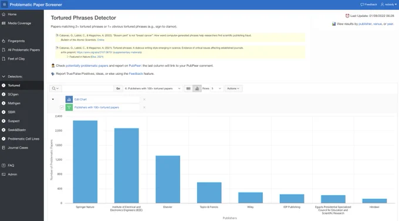Viewport: 399px width, 221px height.
Task: Open the potentially problematic papers link
Action: [x=87, y=65]
